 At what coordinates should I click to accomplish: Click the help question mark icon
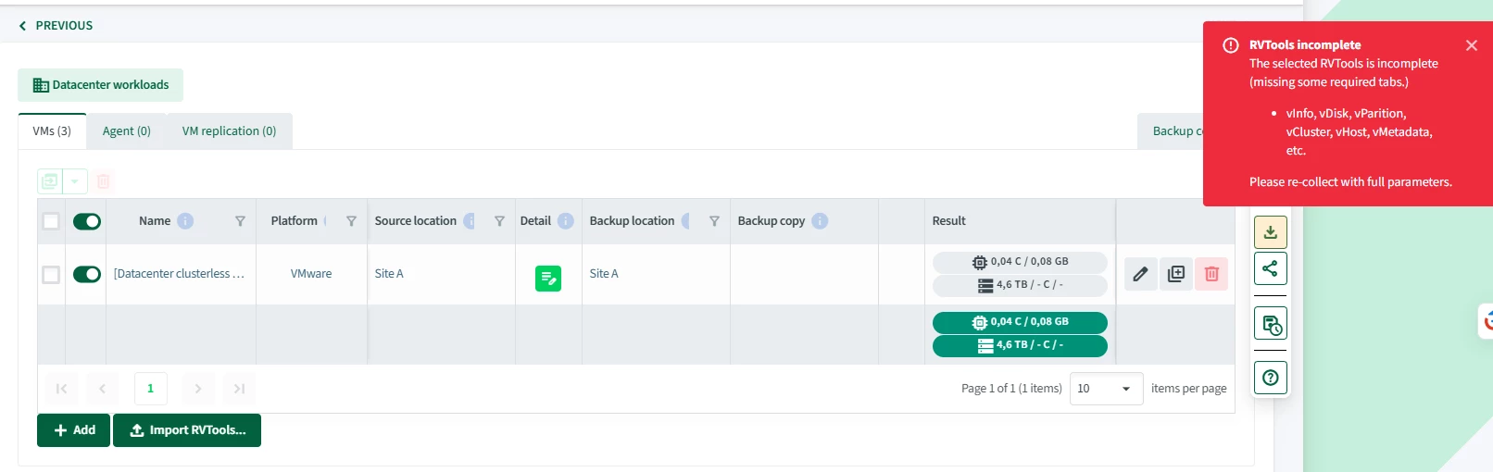pos(1271,378)
